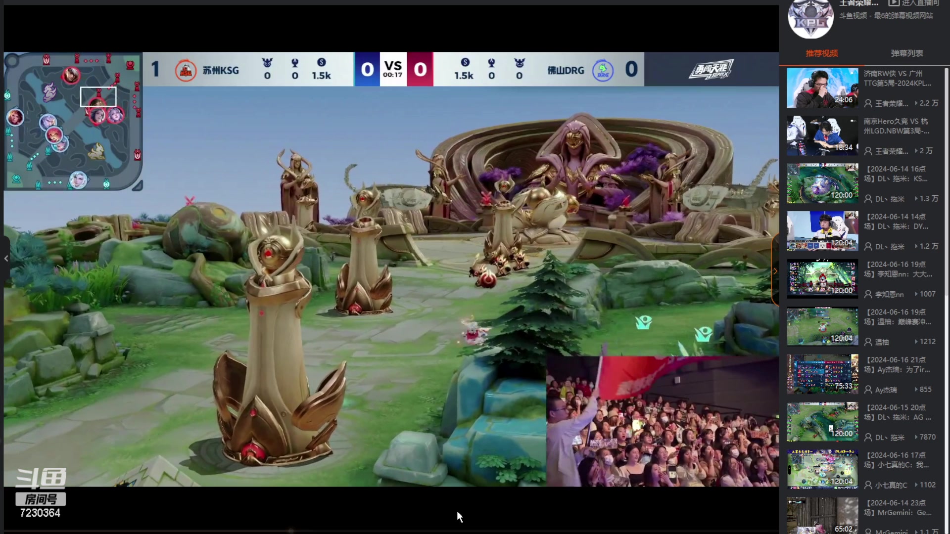Open the 65:02 duration video thumbnail
Image resolution: width=950 pixels, height=534 pixels.
click(822, 516)
